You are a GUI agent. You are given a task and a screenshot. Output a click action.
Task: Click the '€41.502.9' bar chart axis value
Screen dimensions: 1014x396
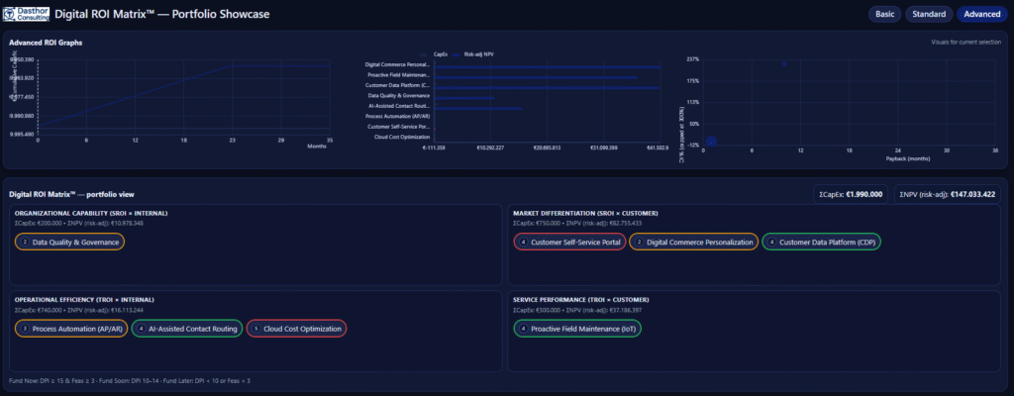pos(656,148)
